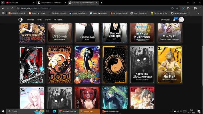Open the Киске Урахара card

(x=114, y=33)
